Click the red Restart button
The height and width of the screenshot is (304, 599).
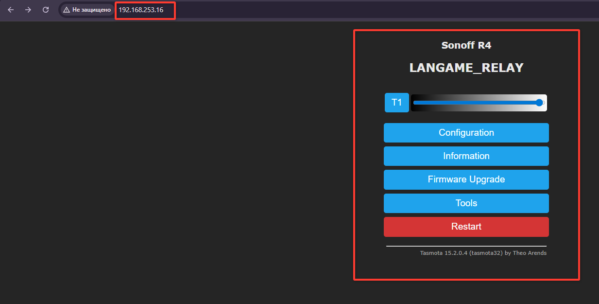[x=466, y=227]
